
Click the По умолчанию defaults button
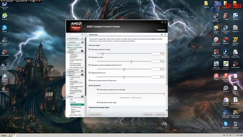pos(95,114)
